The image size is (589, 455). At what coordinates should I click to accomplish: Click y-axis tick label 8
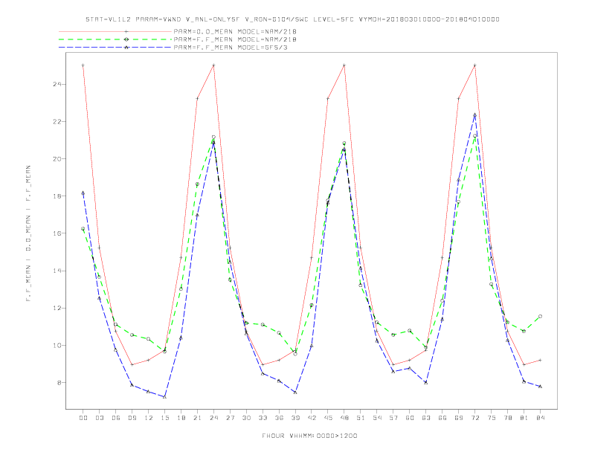pyautogui.click(x=59, y=383)
